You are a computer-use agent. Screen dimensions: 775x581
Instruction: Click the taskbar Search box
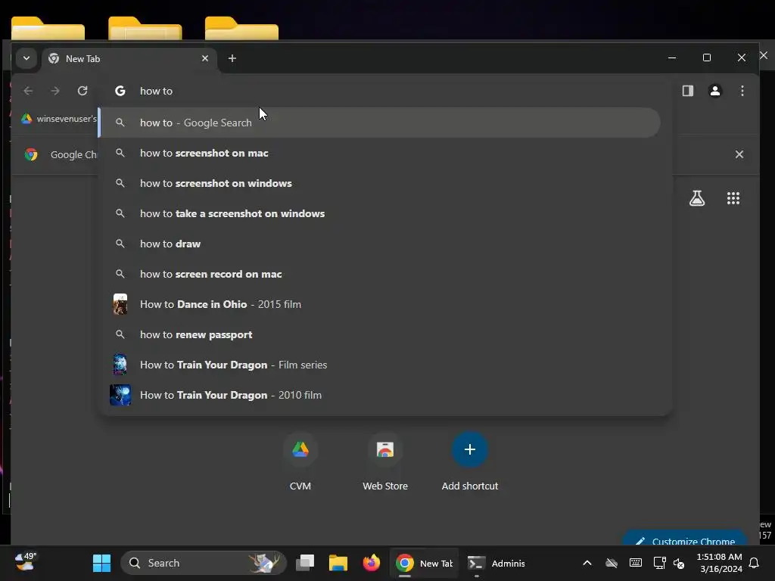pos(203,563)
